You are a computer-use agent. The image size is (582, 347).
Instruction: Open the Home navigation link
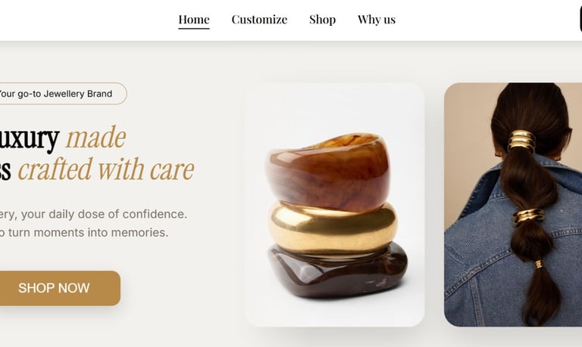coord(194,20)
